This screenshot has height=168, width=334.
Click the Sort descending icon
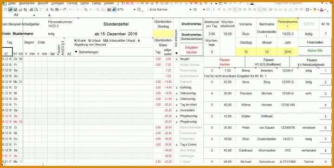(103, 10)
